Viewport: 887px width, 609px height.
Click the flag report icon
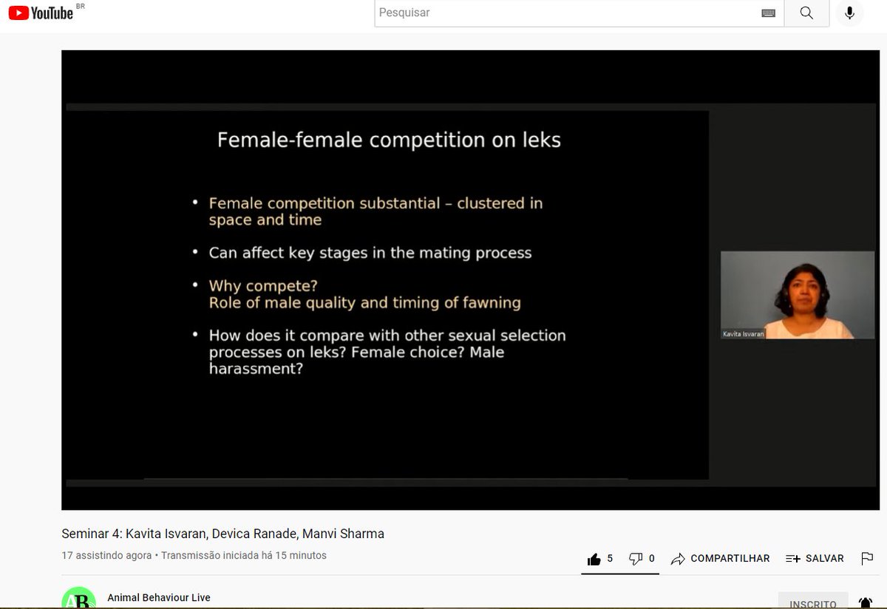867,559
